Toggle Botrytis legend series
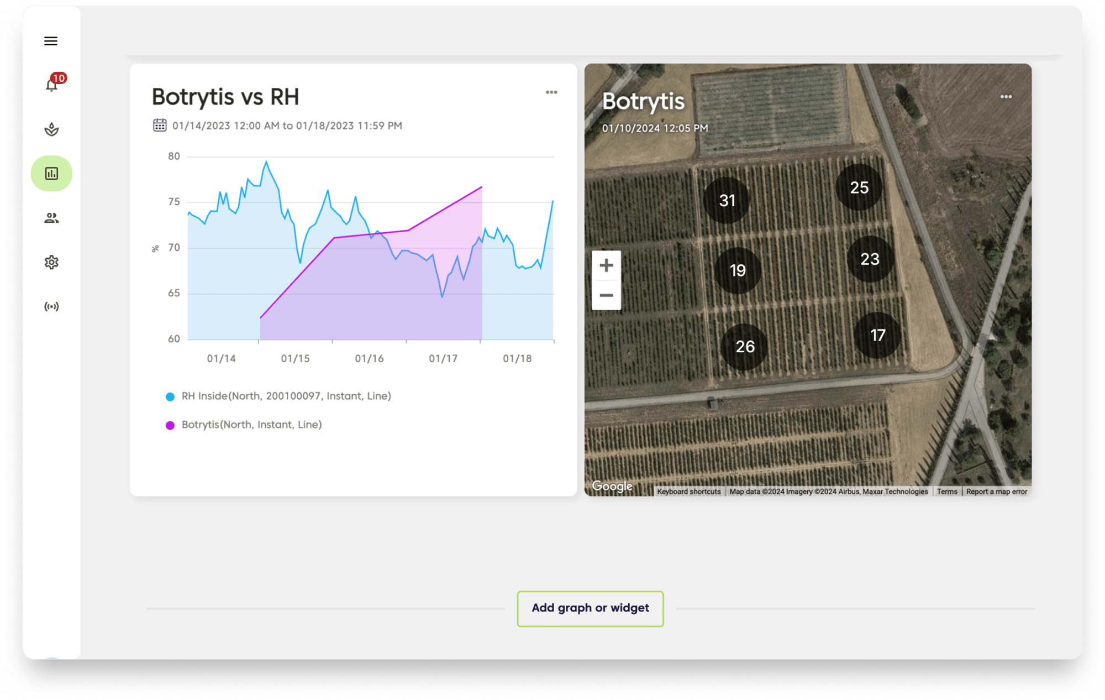The height and width of the screenshot is (700, 1105). (x=244, y=425)
